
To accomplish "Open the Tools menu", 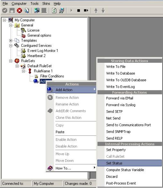I will pos(34,4).
